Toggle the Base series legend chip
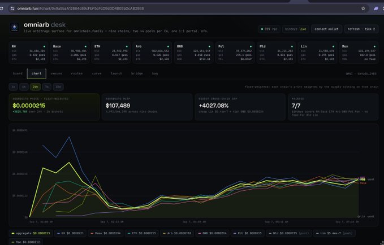384x245 pixels. [106, 234]
